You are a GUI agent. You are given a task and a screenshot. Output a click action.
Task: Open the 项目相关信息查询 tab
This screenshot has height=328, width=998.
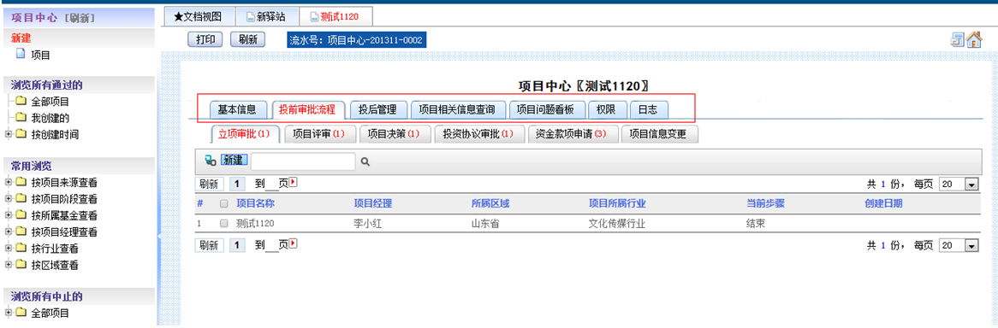pos(457,109)
